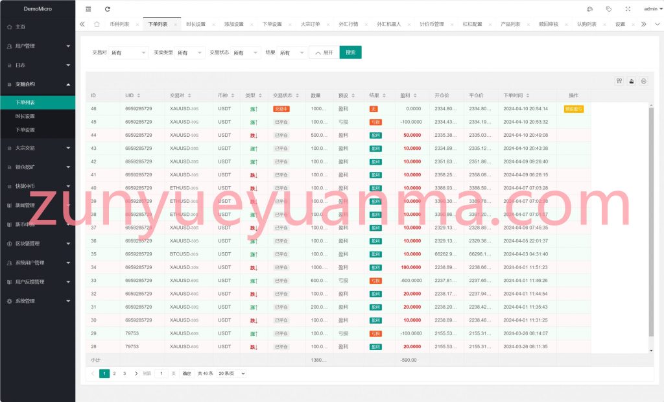Open the theme palette icon
664x402 pixels.
tap(589, 9)
